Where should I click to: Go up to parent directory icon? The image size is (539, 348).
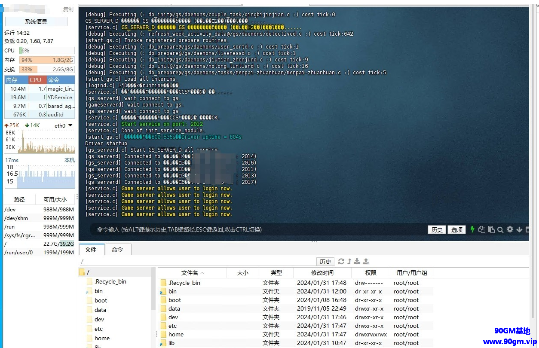tap(349, 261)
